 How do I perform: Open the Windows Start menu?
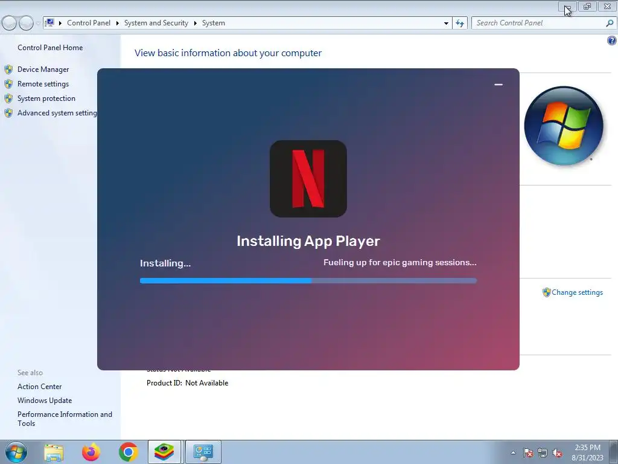[16, 452]
